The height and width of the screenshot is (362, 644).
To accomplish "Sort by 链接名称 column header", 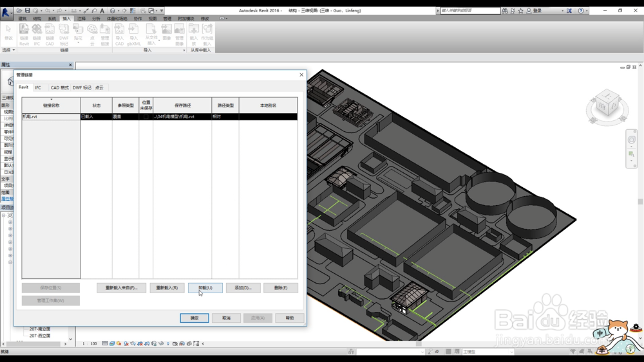I will coord(51,105).
